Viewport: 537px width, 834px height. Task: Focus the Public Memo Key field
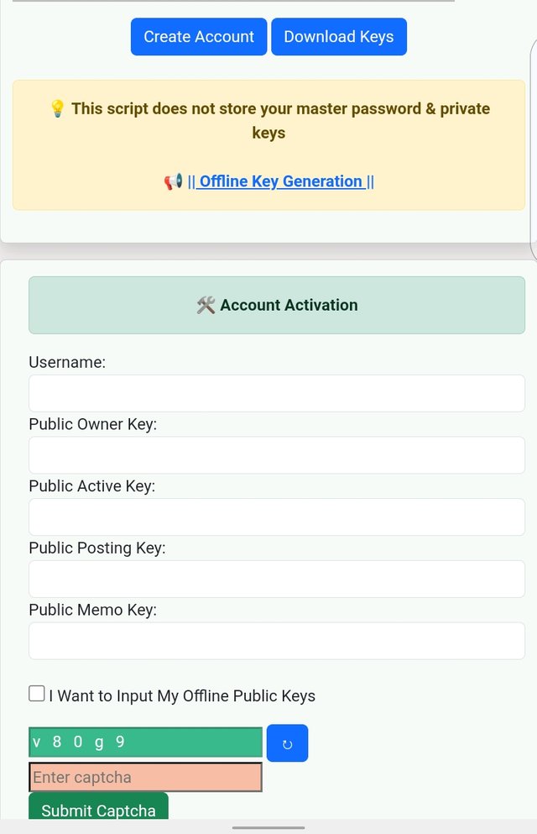[x=277, y=641]
